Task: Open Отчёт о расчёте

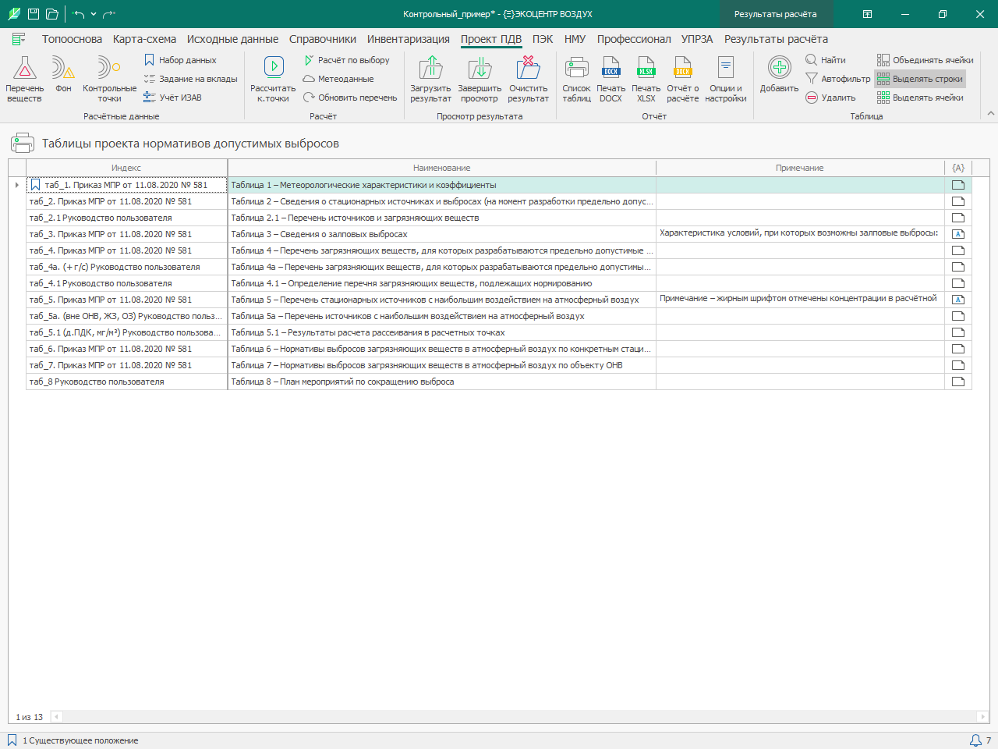Action: tap(683, 80)
